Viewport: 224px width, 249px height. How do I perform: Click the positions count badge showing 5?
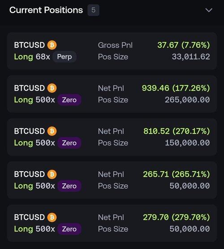click(93, 10)
